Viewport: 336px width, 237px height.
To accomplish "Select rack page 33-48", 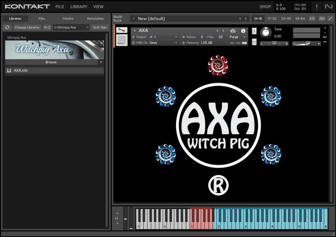I will 286,19.
